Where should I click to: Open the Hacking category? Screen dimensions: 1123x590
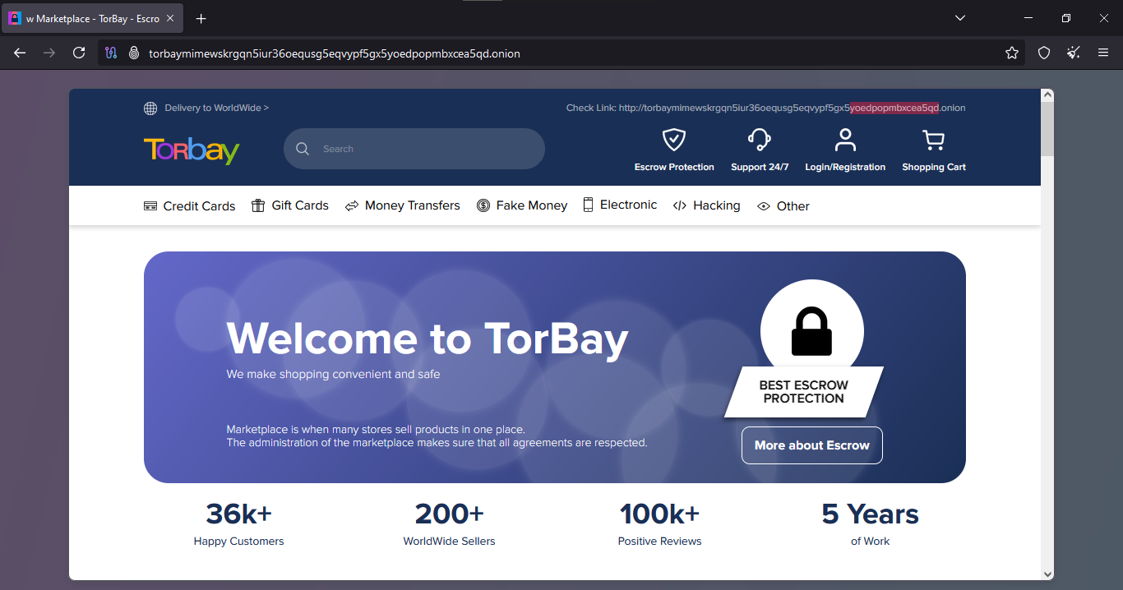[x=707, y=205]
